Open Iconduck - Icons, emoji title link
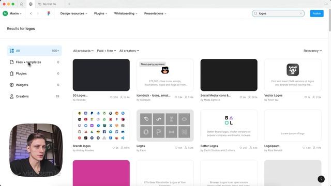331x186 pixels. [154, 96]
